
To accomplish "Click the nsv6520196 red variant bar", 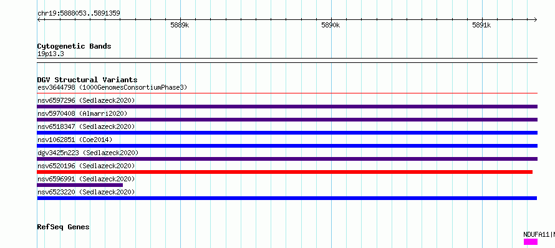I will pyautogui.click(x=284, y=172).
